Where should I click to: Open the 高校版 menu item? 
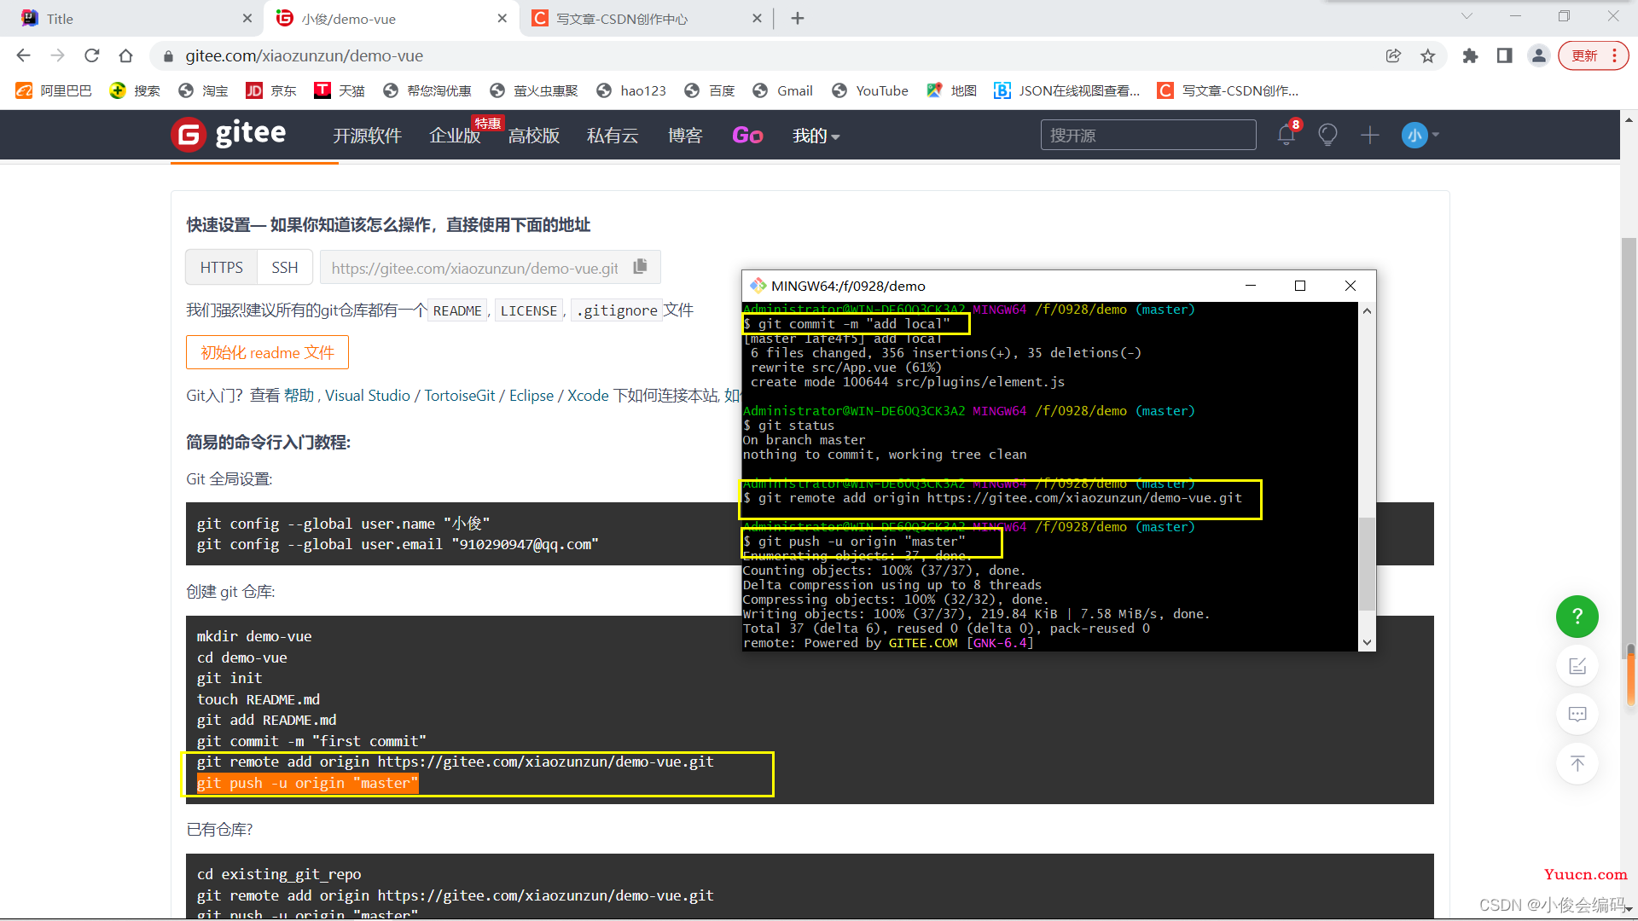[x=534, y=136]
